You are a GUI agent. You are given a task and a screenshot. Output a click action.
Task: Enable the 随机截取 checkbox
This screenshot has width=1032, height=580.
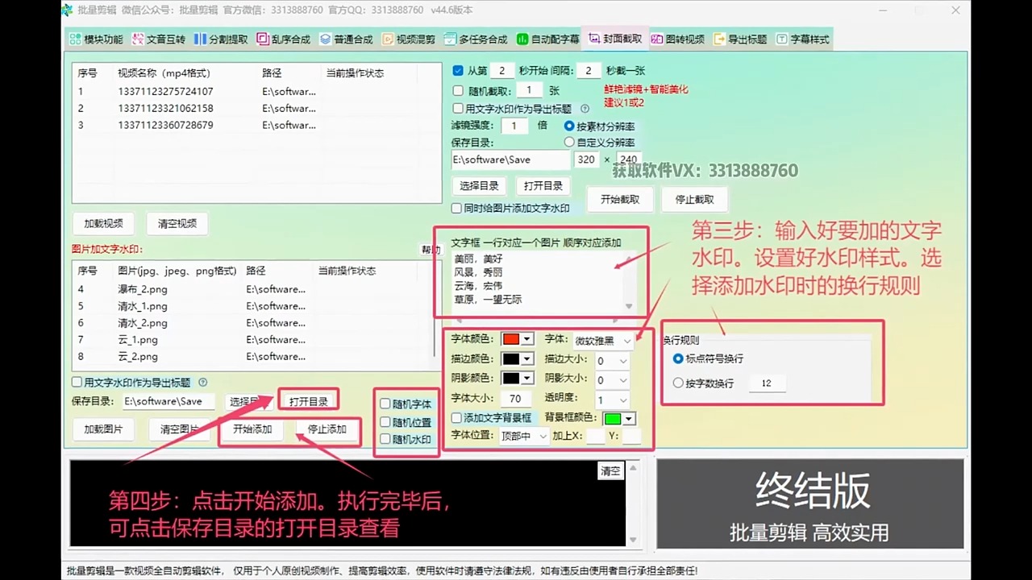[x=458, y=91]
